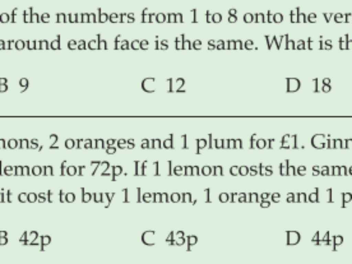Select answer option D 18

click(x=308, y=85)
